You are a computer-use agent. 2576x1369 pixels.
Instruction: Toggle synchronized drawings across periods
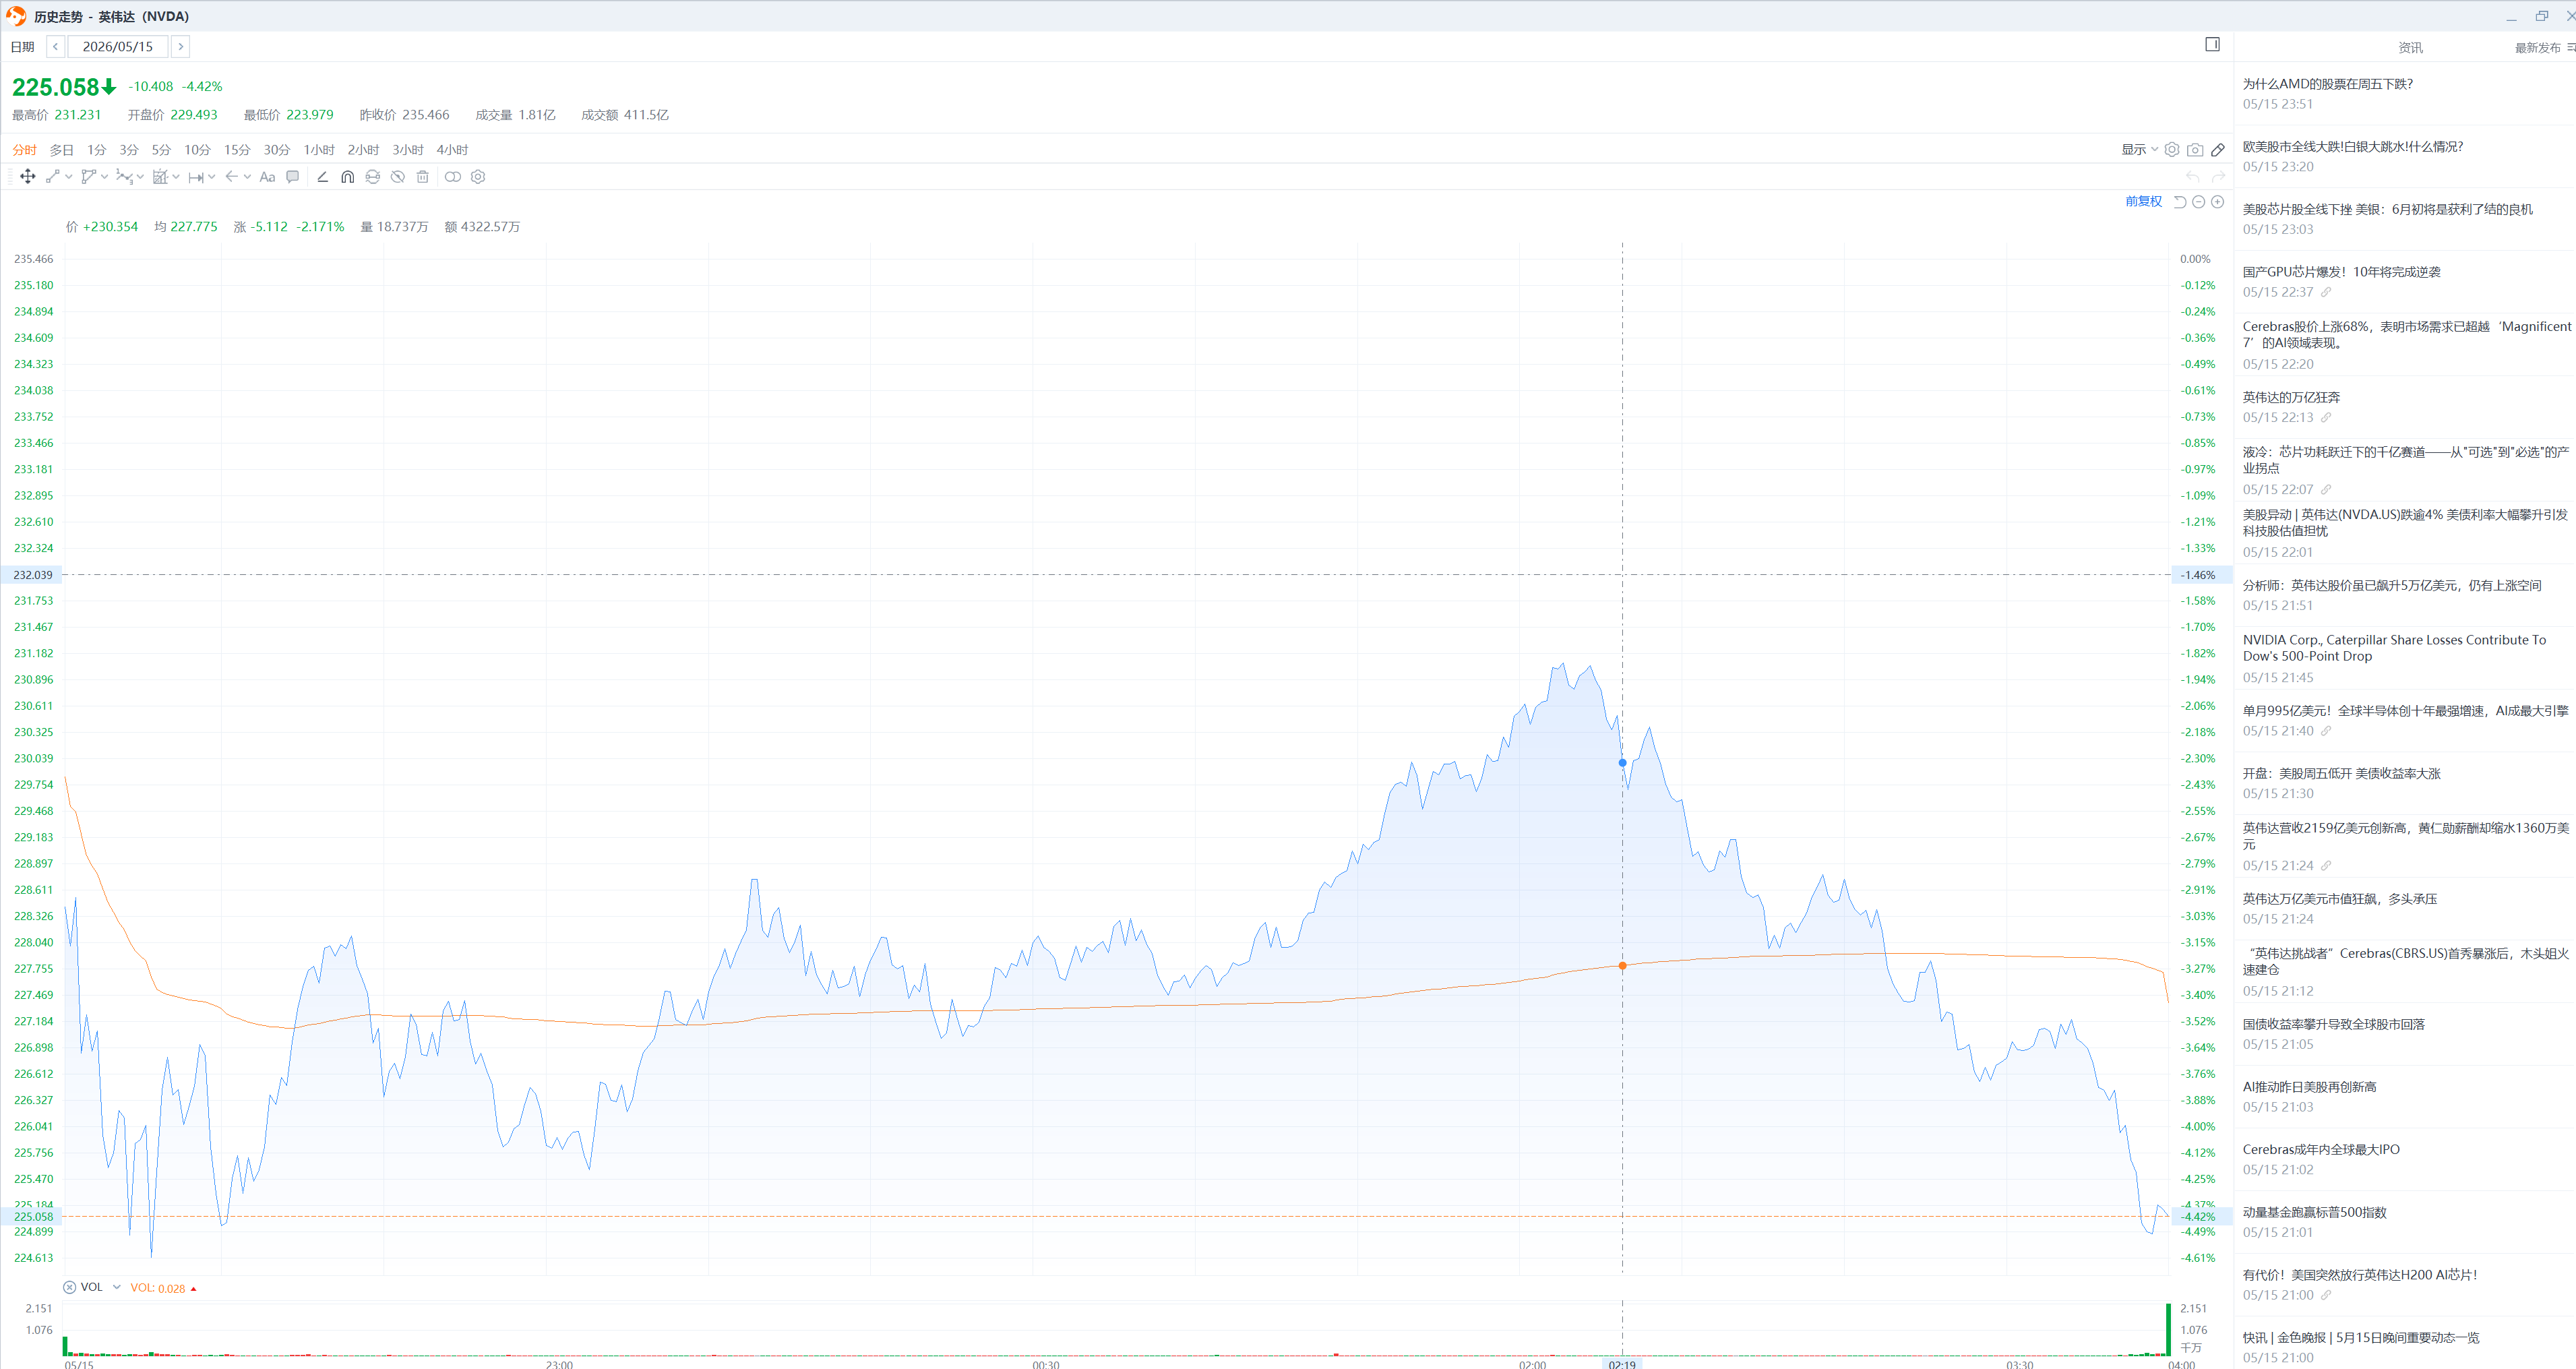pyautogui.click(x=372, y=177)
